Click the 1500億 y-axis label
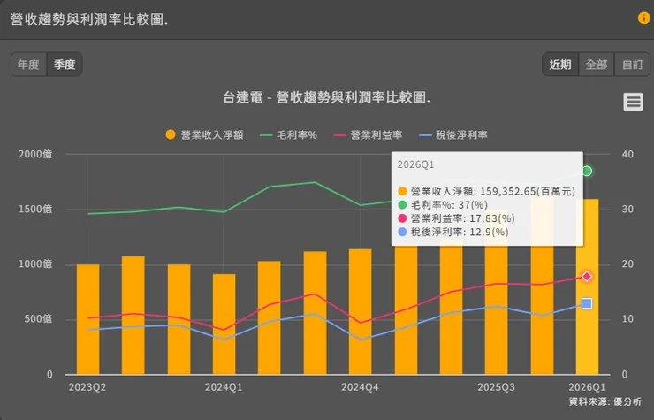654x420 pixels. pos(35,210)
